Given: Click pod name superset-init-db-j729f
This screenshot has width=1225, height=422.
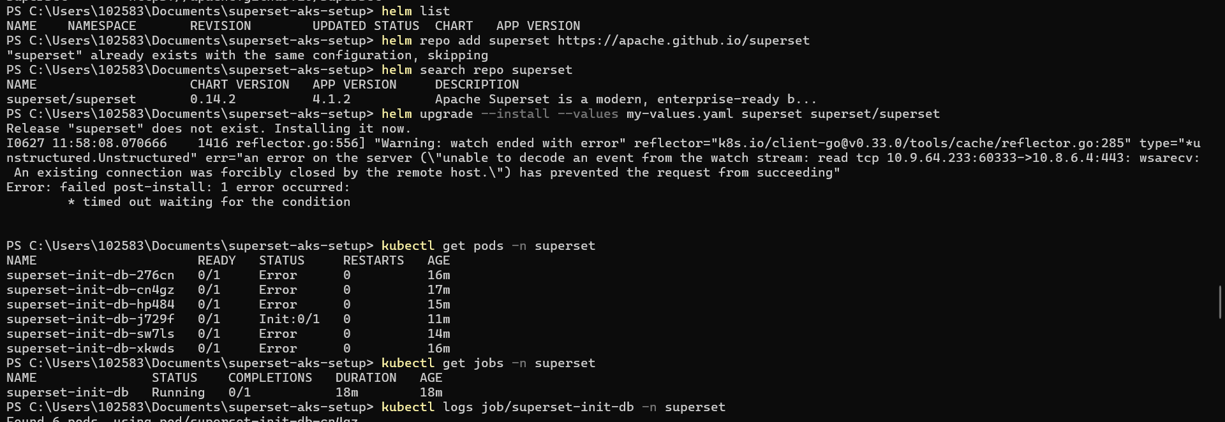Looking at the screenshot, I should pos(90,319).
